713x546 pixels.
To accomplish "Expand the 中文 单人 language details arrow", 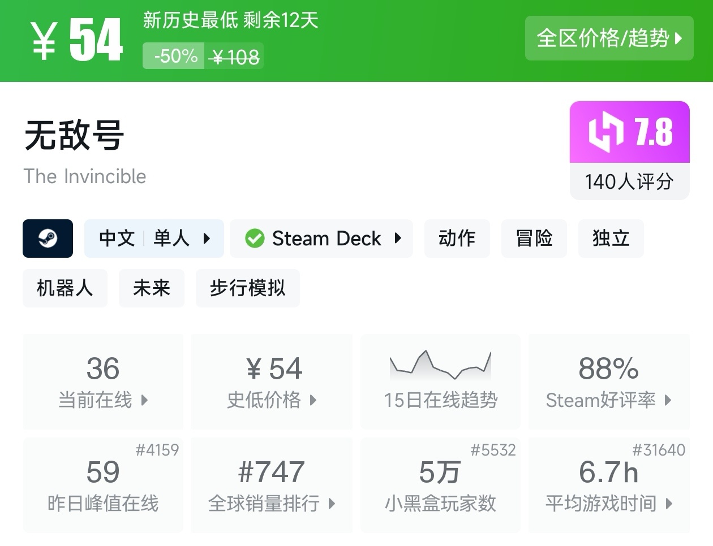I will tap(207, 239).
